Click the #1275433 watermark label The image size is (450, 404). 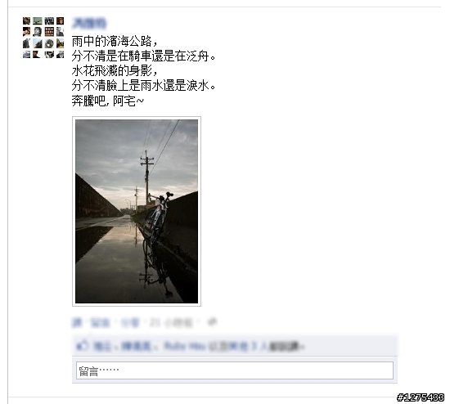pyautogui.click(x=421, y=397)
